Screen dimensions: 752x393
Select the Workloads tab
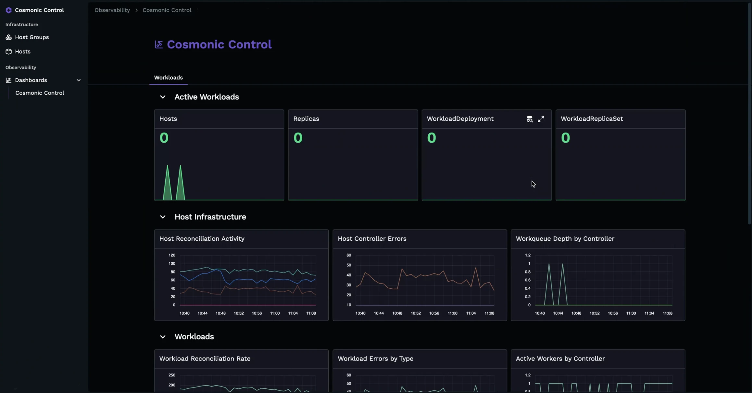point(168,78)
